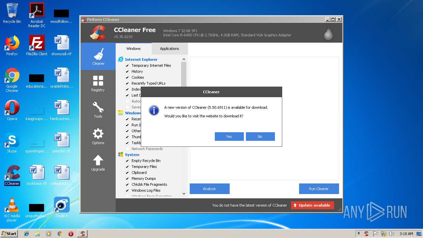Screen dimensions: 423x238
Task: Uncheck Recently Typed URLs checkbox
Action: (x=127, y=83)
